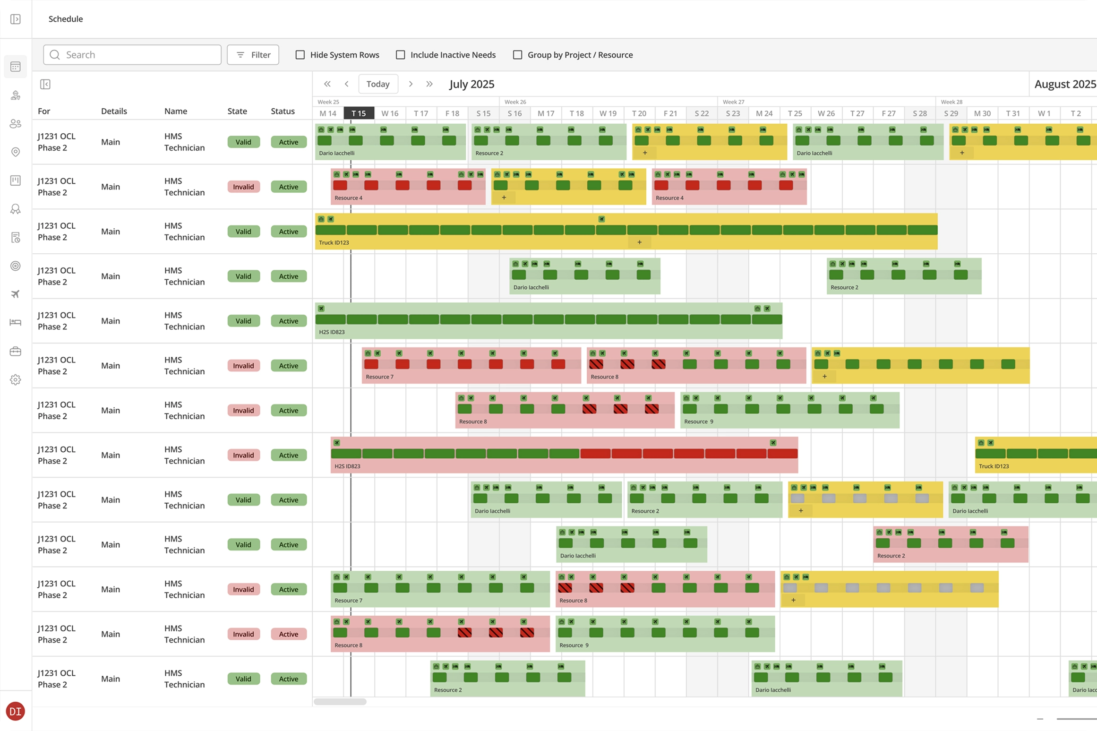Open the Teams/people section in the sidebar
1097x731 pixels.
pos(16,124)
